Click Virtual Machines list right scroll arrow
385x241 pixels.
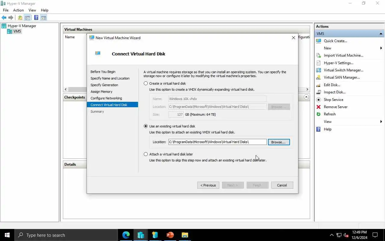pyautogui.click(x=307, y=89)
